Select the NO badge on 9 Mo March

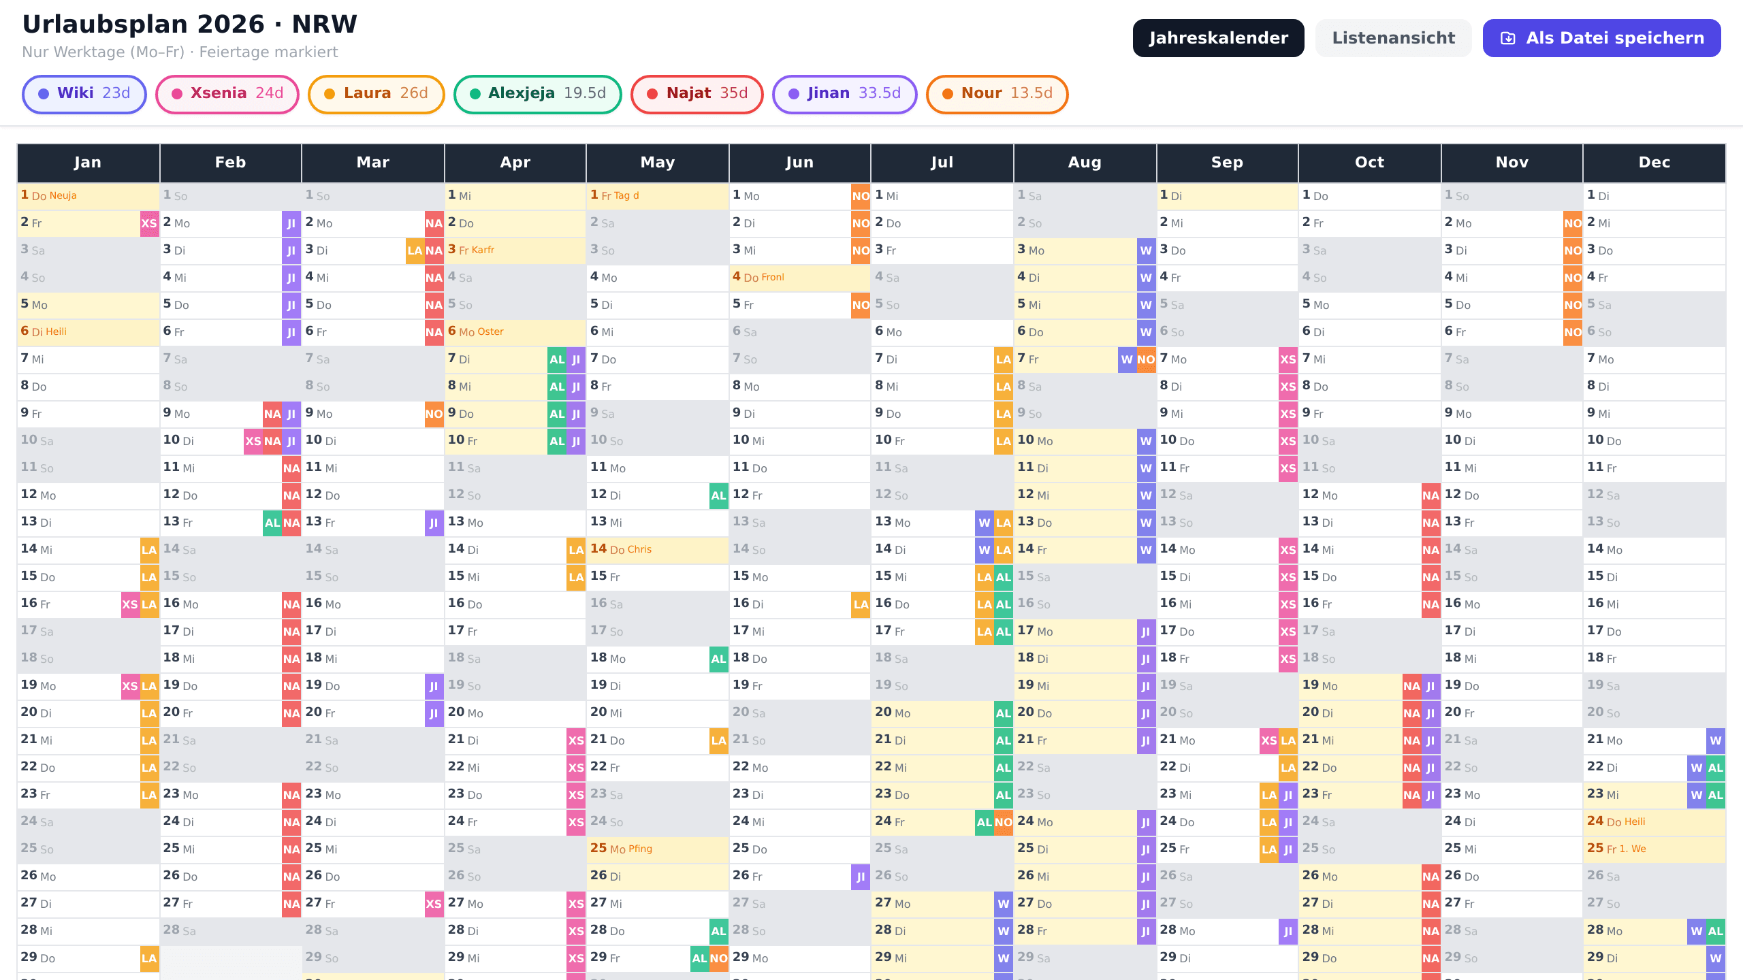click(x=434, y=414)
